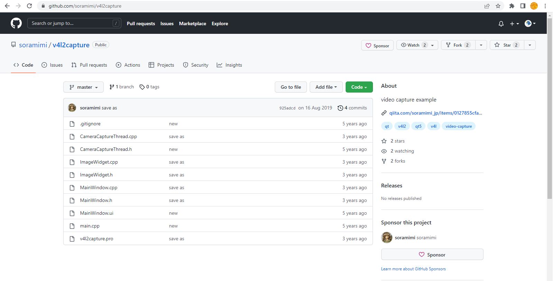Screen dimensions: 553x281
Task: Open MainWindow.ui file
Action: pos(97,213)
